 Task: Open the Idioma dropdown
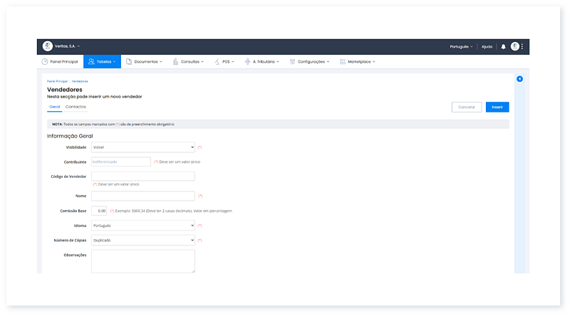point(142,226)
